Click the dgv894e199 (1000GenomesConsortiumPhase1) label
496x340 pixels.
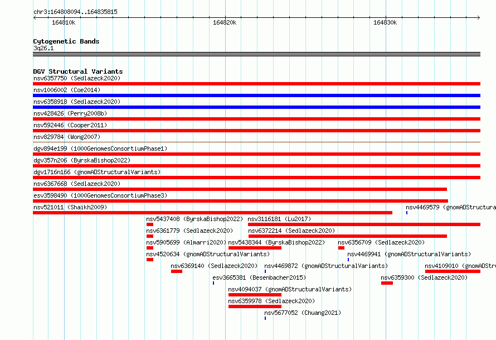[x=100, y=149]
